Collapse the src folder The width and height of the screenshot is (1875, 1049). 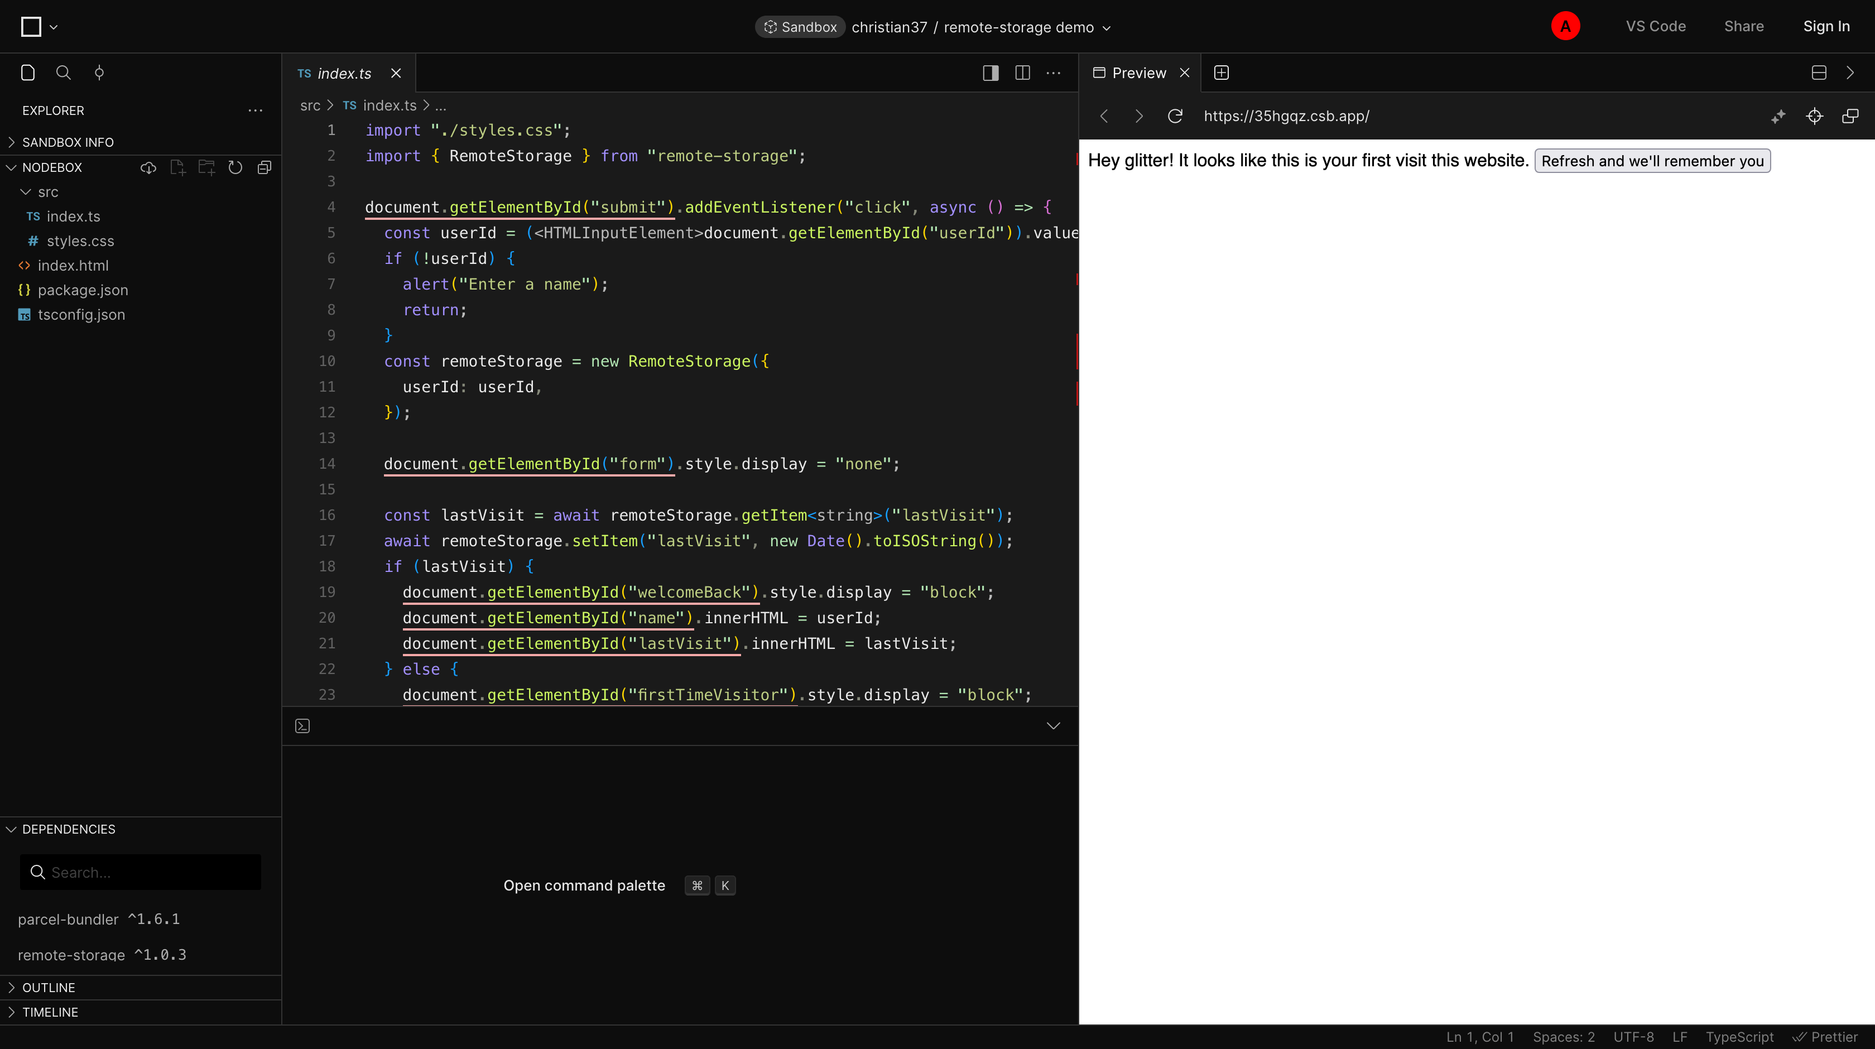click(x=48, y=192)
